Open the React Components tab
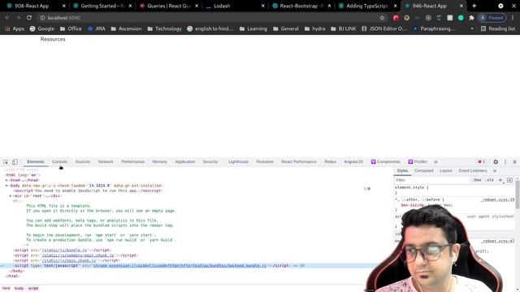520x292 pixels. tap(385, 162)
